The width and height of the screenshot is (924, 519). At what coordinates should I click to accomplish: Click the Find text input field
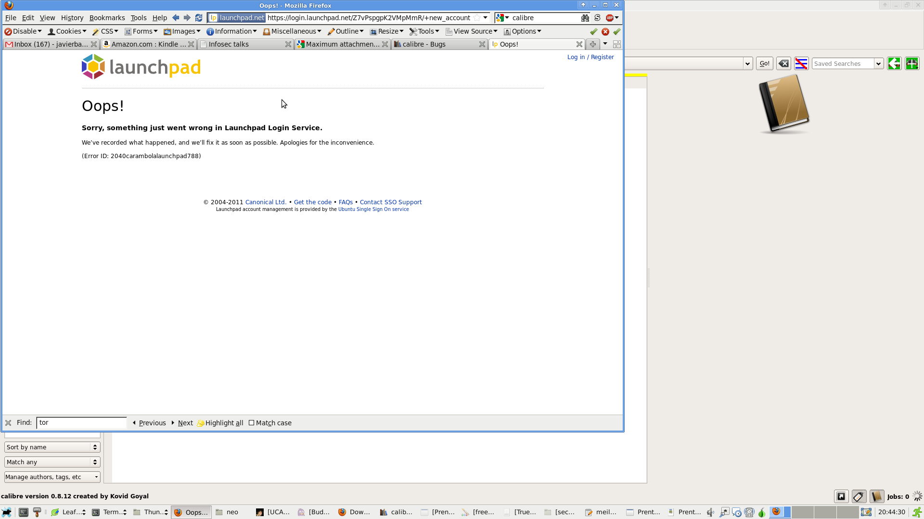[81, 422]
